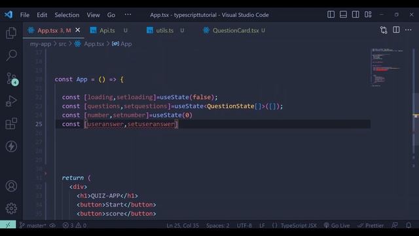Toggle primary side bar layout icon
419x236 pixels.
(331, 14)
